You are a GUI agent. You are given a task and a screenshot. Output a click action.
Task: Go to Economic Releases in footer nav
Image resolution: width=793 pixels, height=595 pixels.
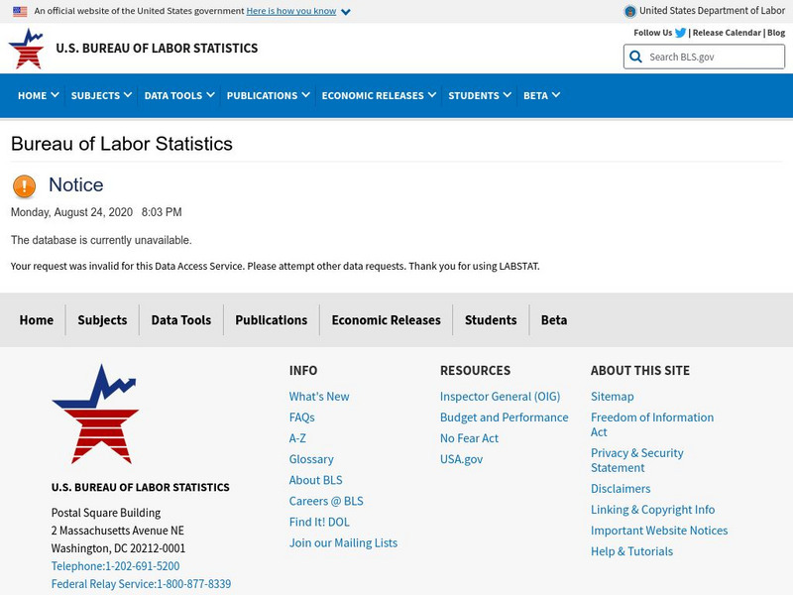pyautogui.click(x=386, y=320)
